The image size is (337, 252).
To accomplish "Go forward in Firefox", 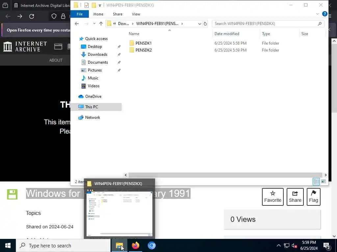I will point(20,16).
